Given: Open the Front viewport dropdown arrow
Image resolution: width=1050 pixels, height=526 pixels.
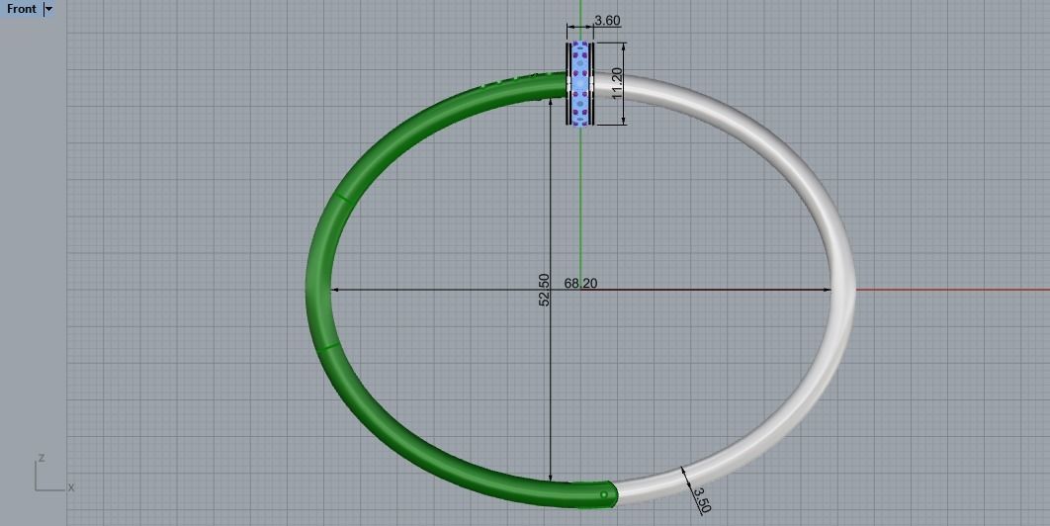Looking at the screenshot, I should pos(48,9).
